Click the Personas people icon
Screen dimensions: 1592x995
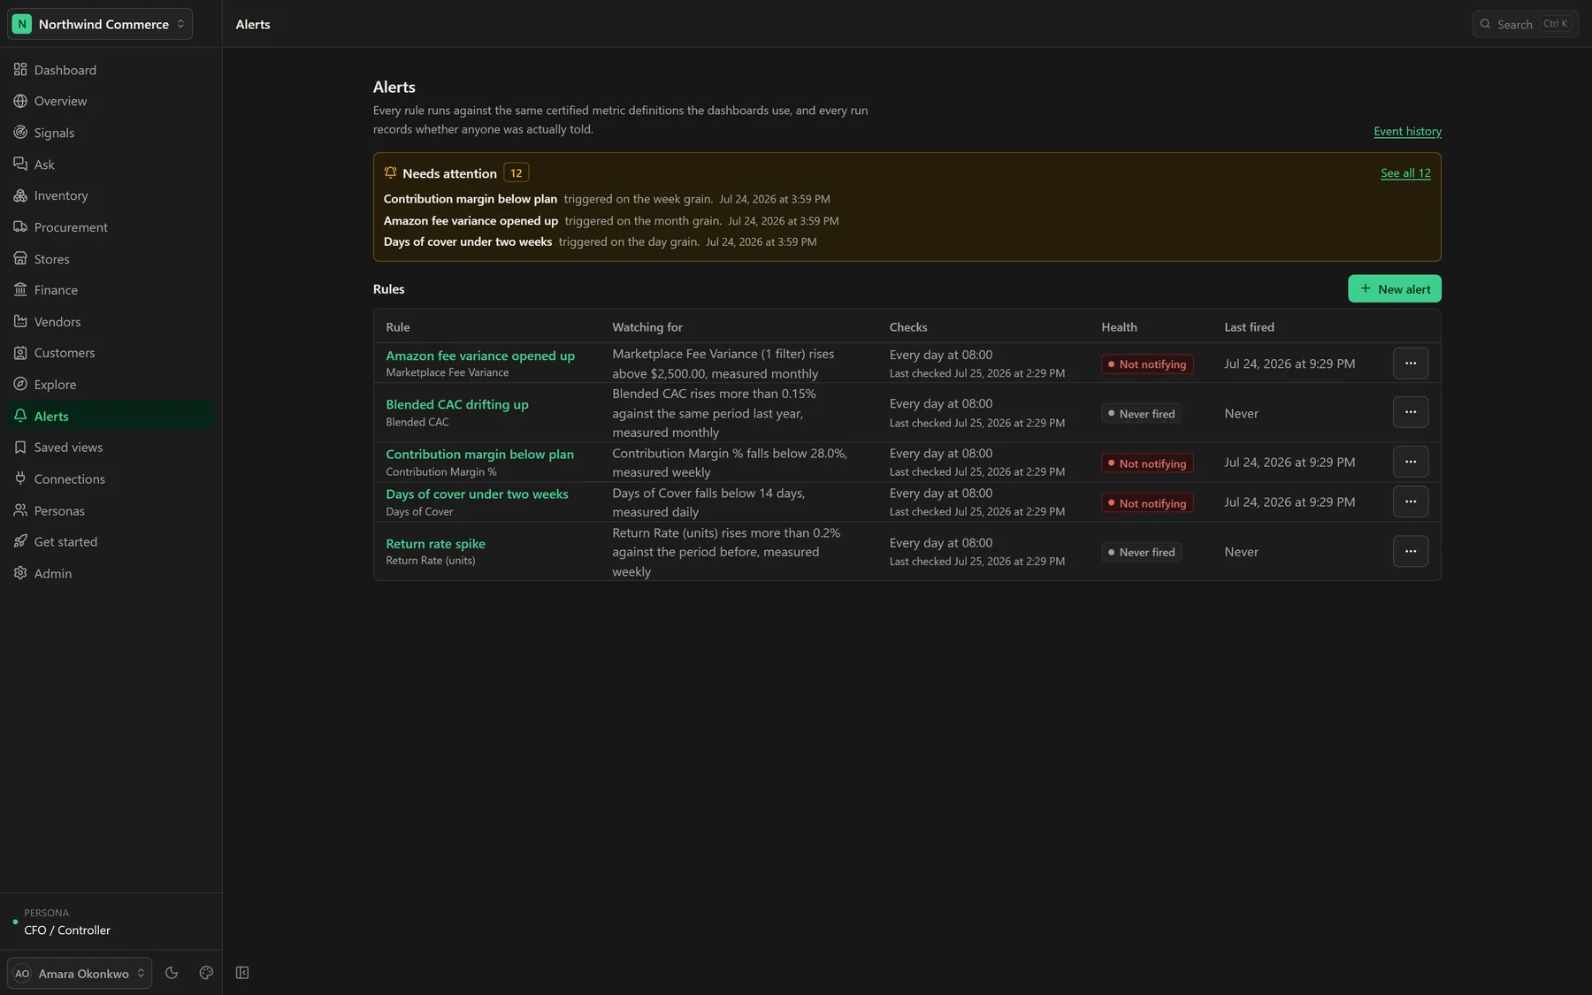click(20, 510)
